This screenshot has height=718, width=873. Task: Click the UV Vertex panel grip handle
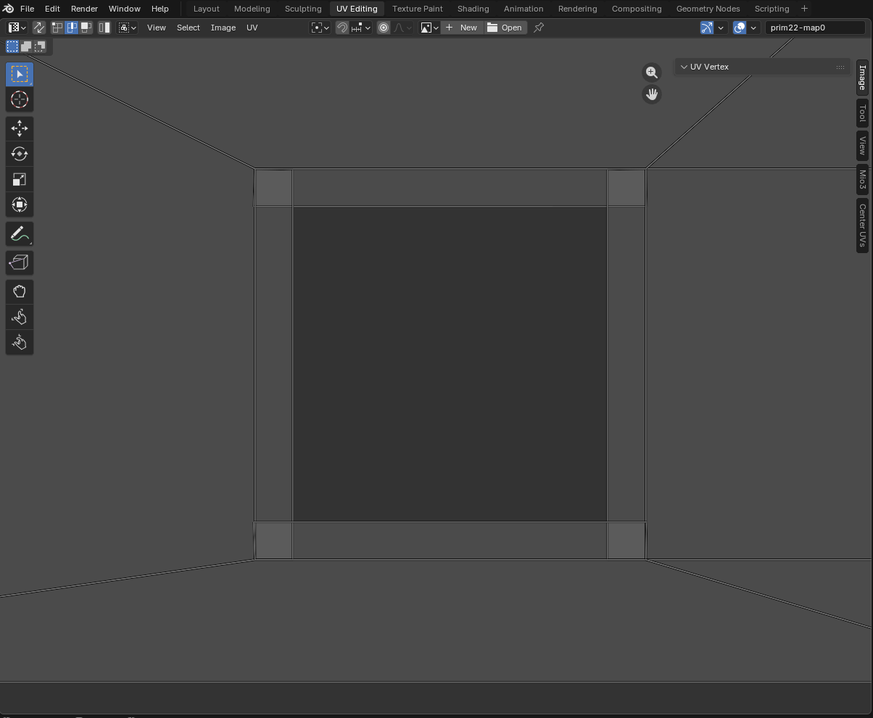(x=840, y=67)
